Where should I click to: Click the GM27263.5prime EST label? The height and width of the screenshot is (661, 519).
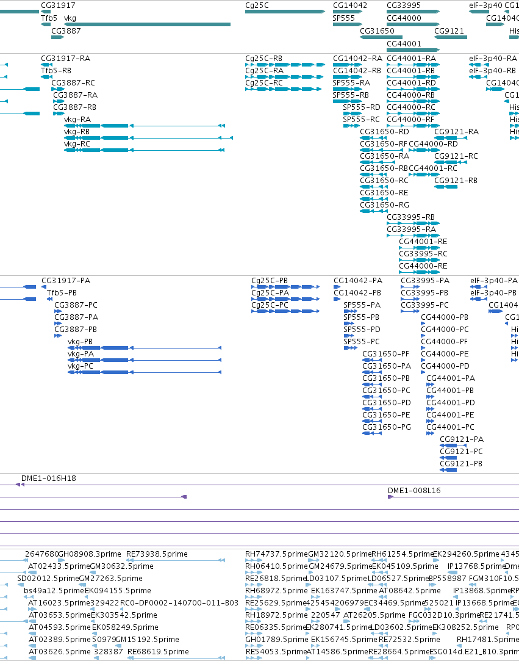(110, 579)
